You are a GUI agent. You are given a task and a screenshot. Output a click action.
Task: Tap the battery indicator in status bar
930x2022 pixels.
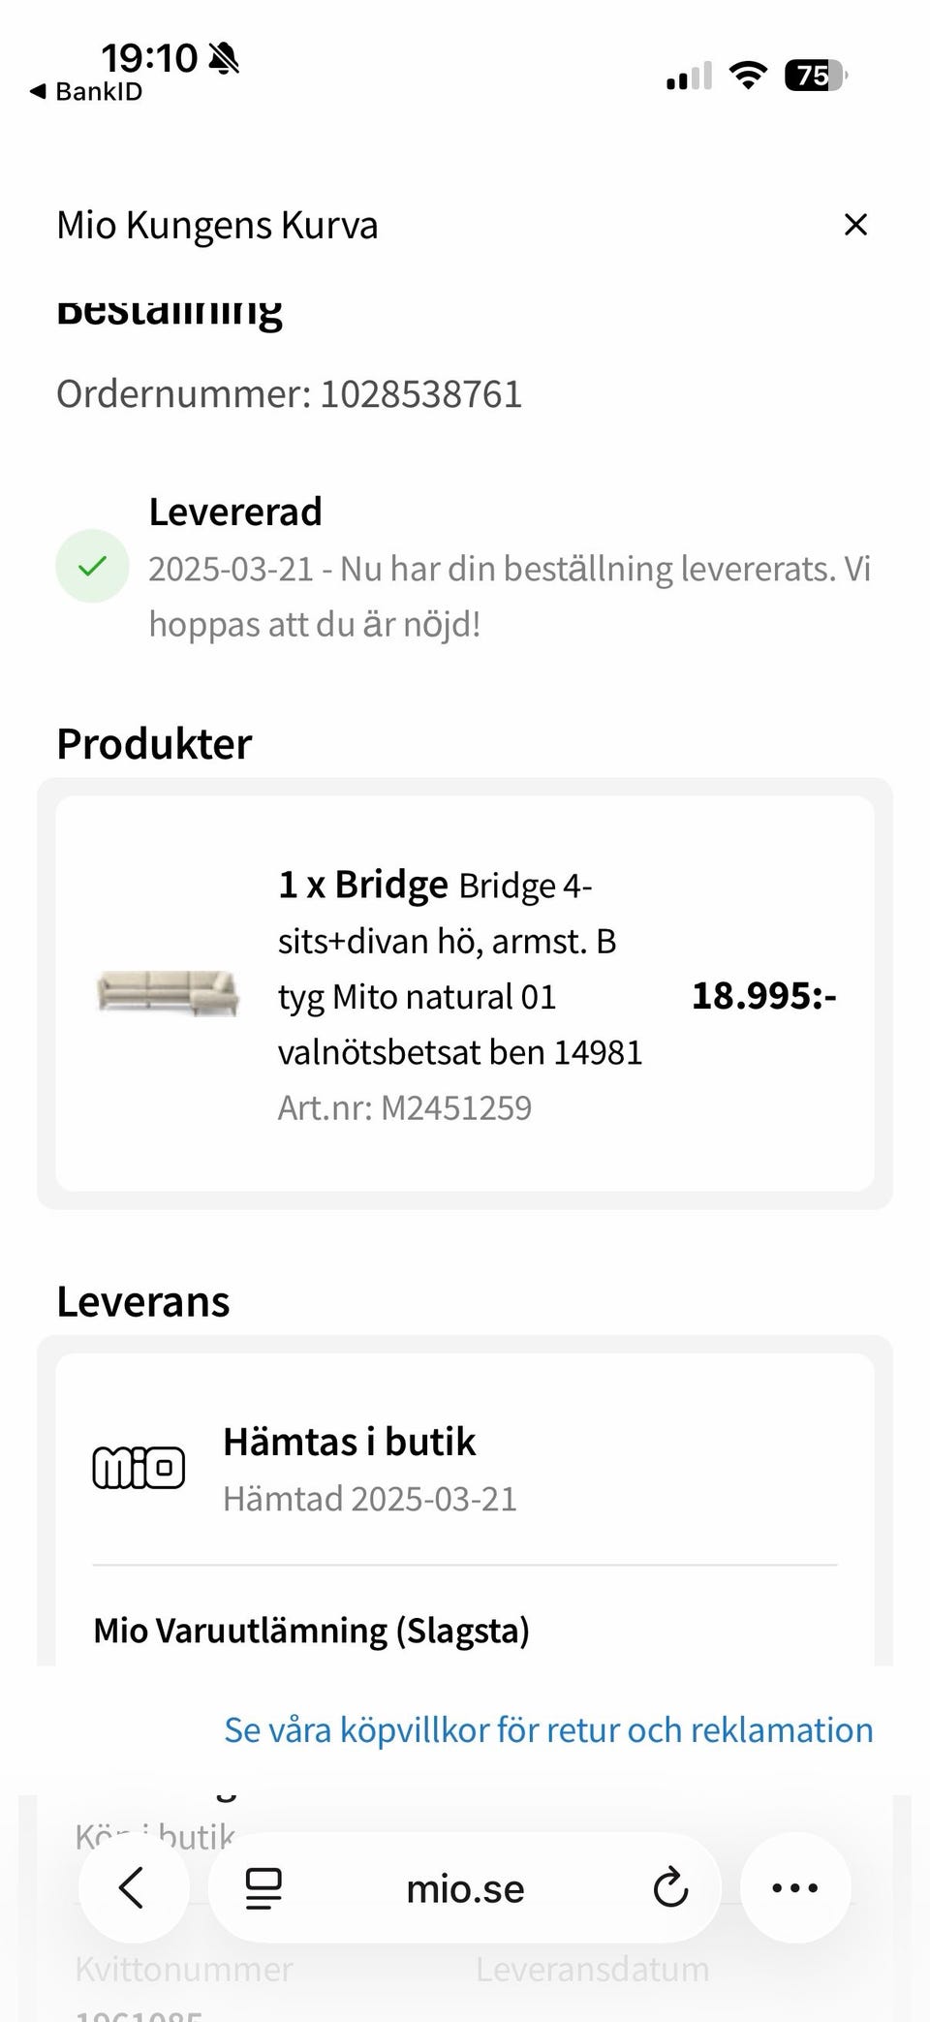point(816,76)
